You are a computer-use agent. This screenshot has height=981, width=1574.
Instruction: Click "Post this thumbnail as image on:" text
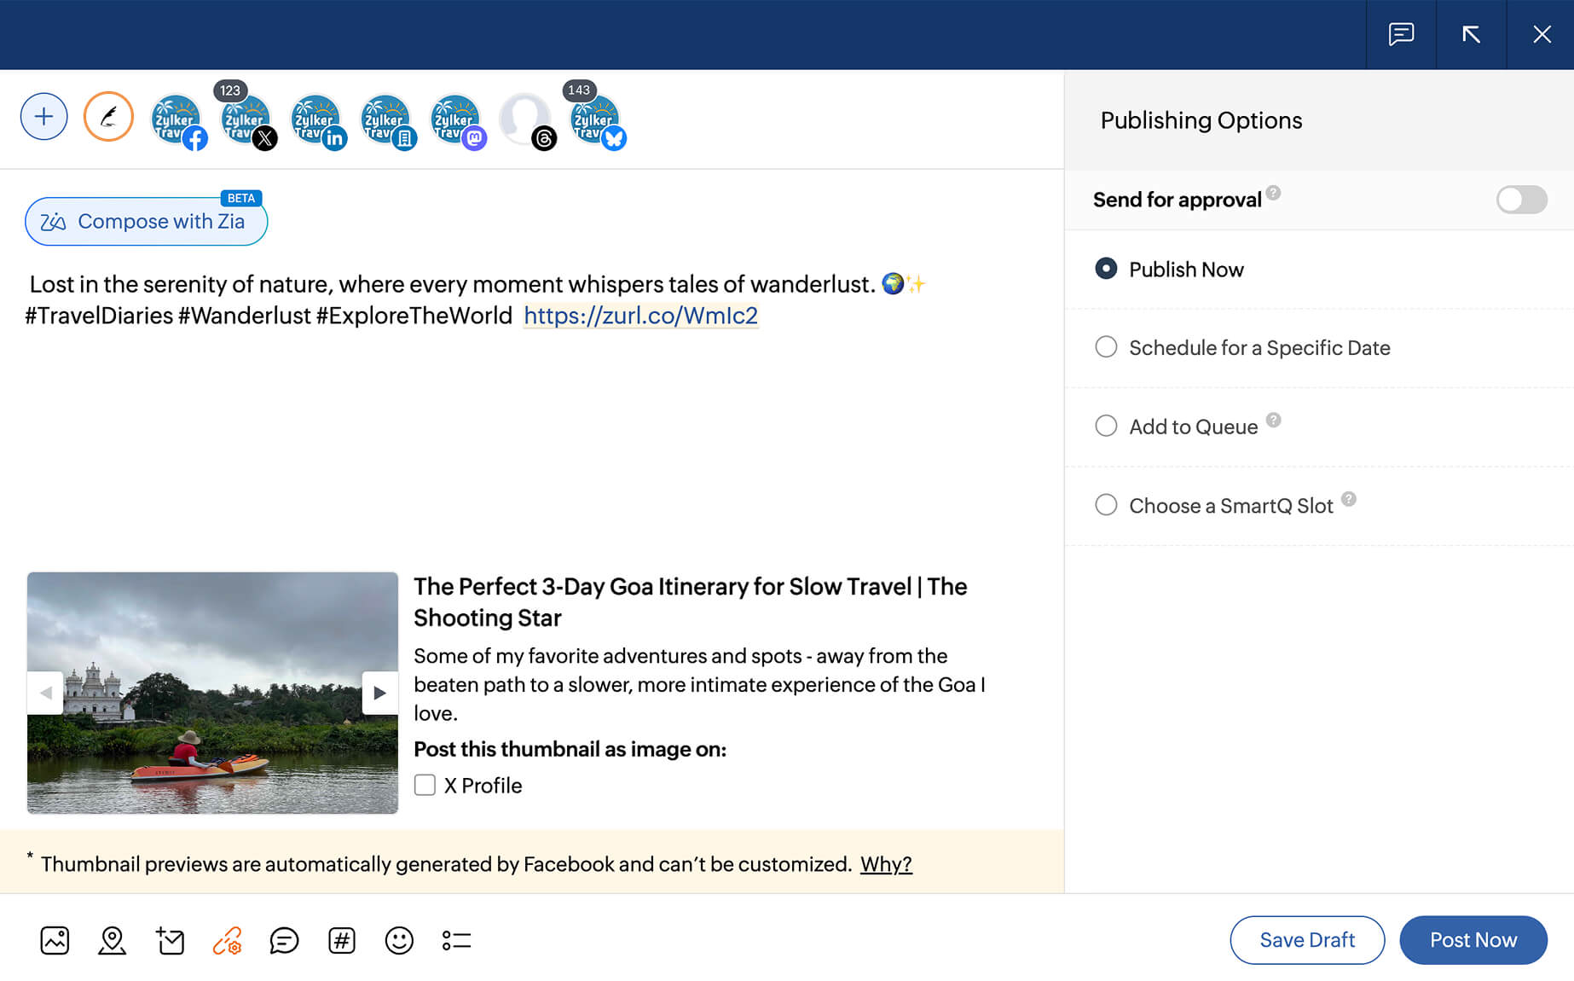(570, 749)
